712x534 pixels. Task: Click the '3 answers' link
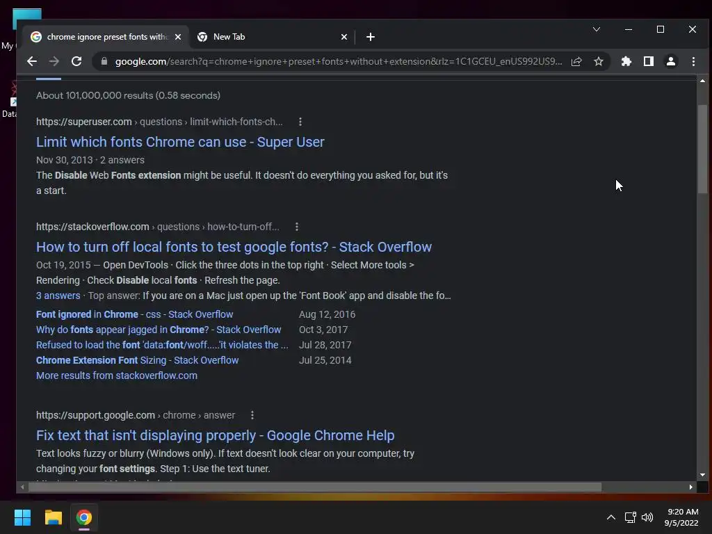coord(58,296)
